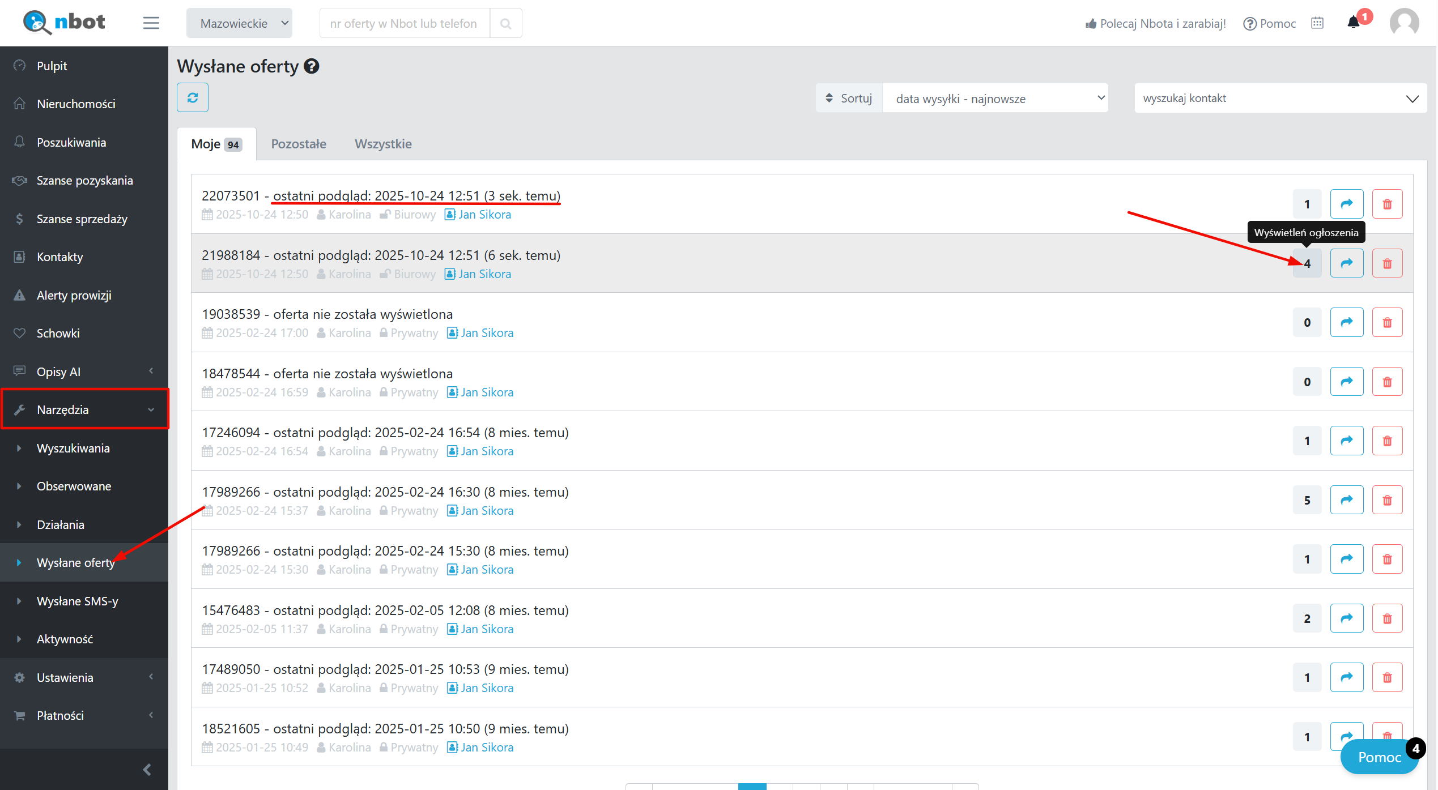This screenshot has height=790, width=1438.
Task: Open the calendar icon in header
Action: click(1317, 23)
